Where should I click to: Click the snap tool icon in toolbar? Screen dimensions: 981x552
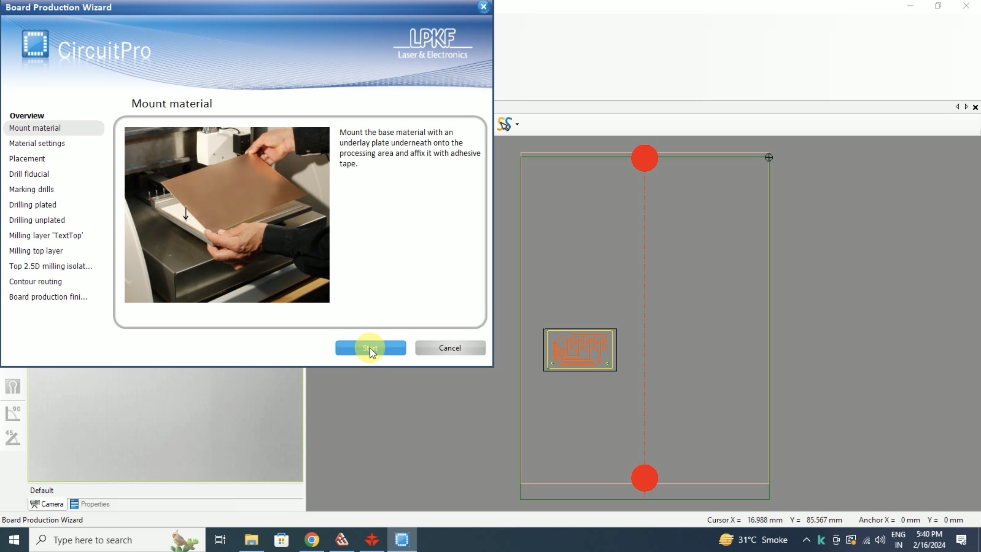(504, 124)
